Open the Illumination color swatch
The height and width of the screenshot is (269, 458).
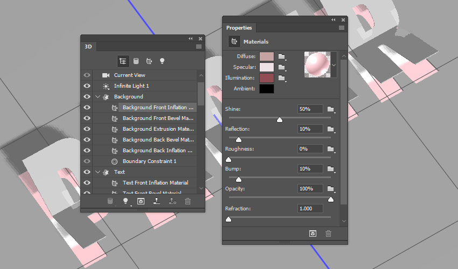(267, 78)
